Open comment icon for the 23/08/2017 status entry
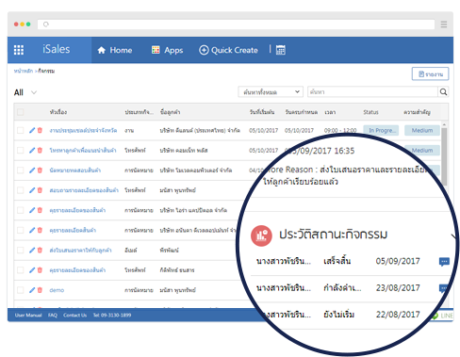Viewport: 460px width, 357px height. pyautogui.click(x=443, y=288)
